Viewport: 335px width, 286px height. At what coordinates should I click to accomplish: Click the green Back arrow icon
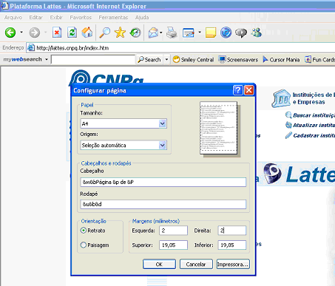point(10,33)
